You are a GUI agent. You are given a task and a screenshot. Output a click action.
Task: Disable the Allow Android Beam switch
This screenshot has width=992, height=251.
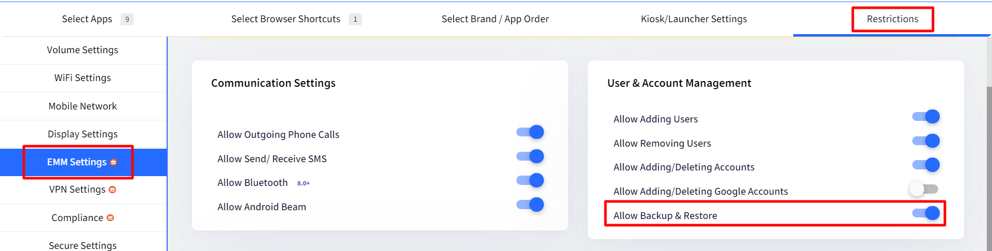530,205
